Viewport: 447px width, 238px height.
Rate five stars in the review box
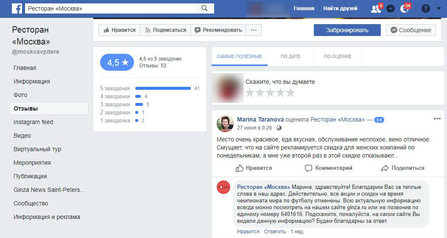coord(291,92)
